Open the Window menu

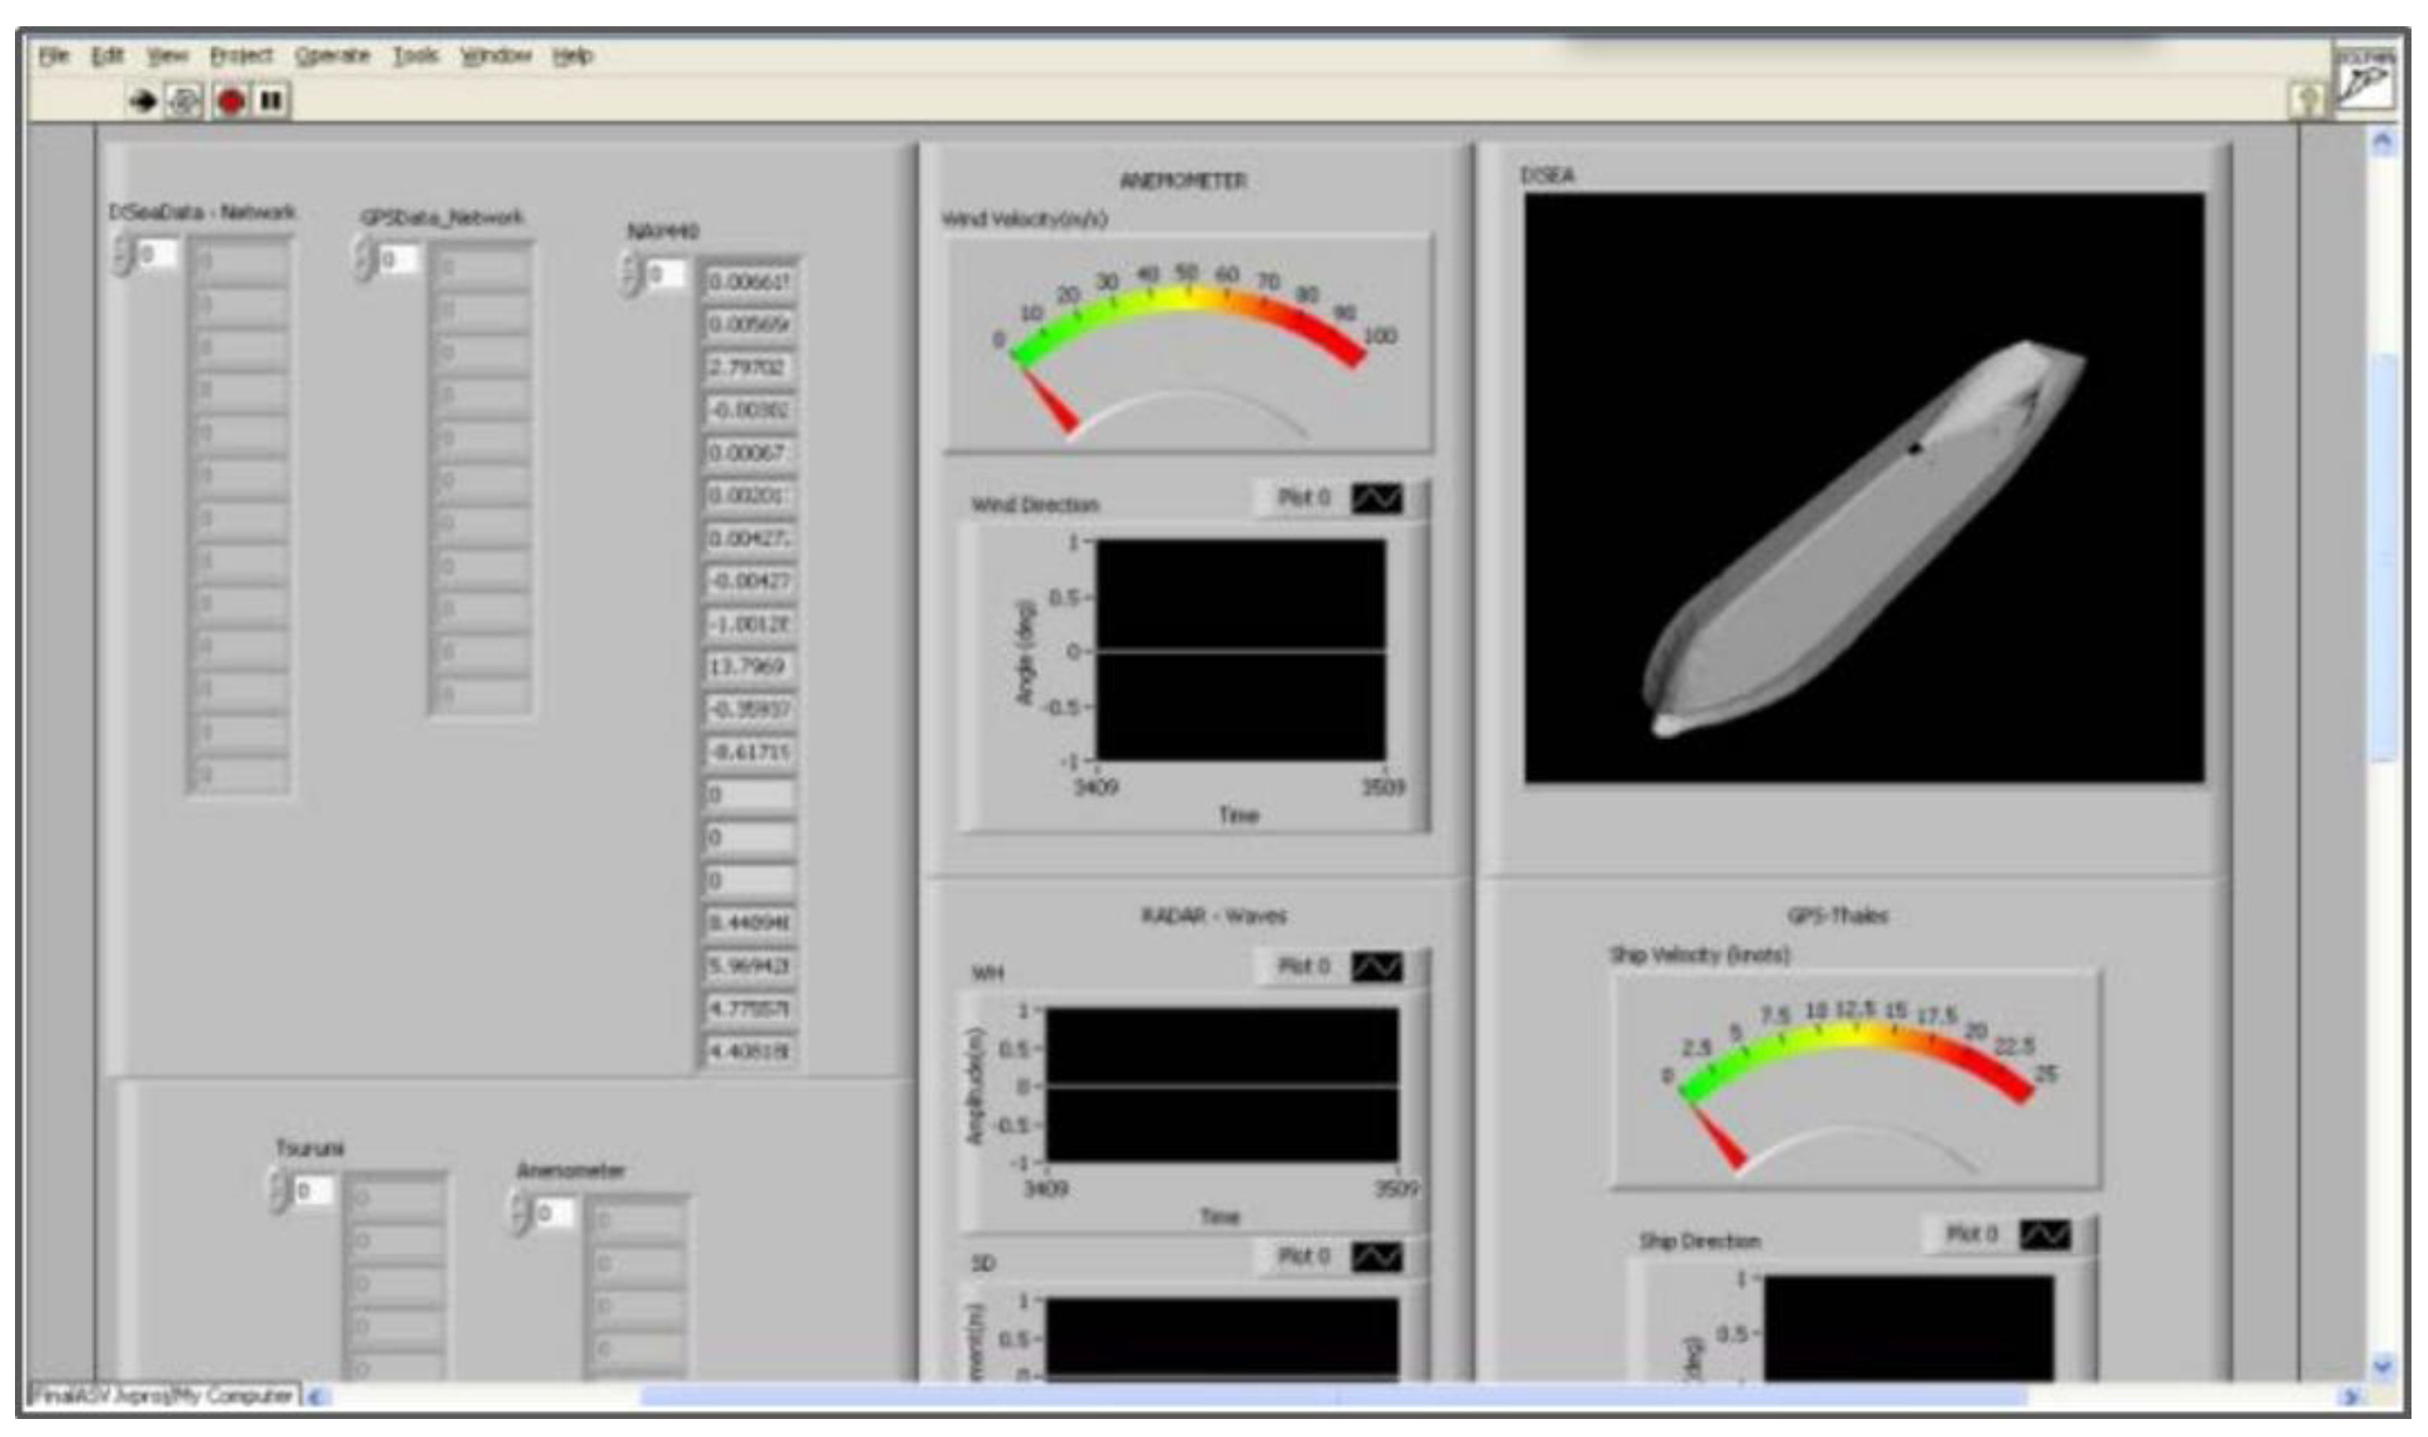point(496,56)
